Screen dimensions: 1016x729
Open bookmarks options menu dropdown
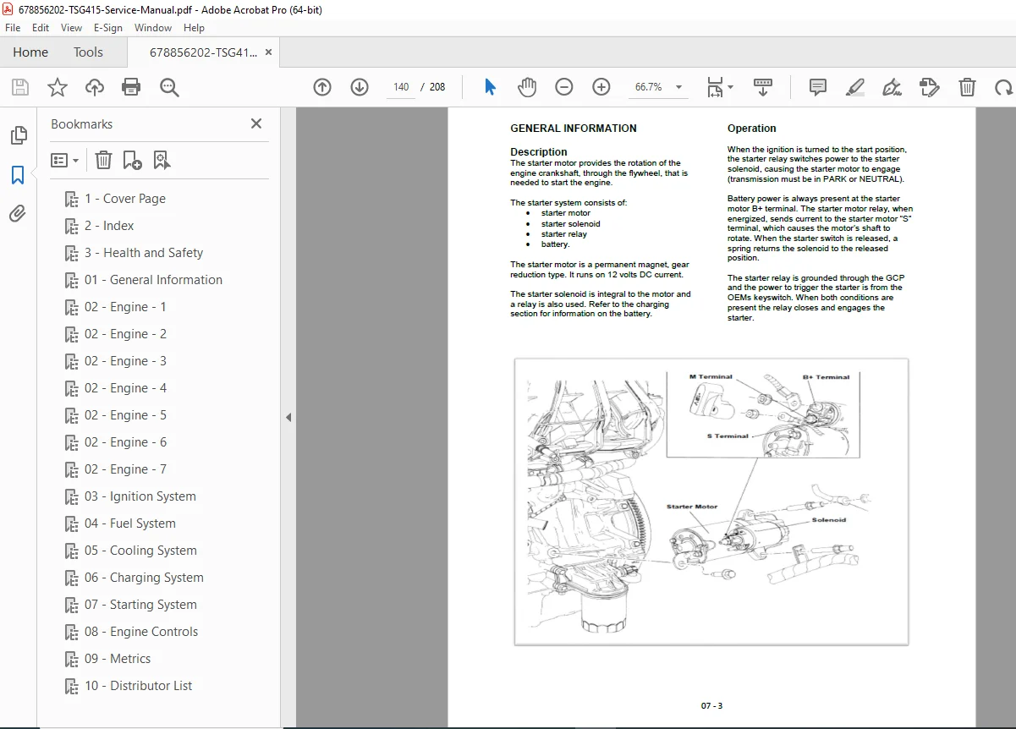(x=64, y=160)
